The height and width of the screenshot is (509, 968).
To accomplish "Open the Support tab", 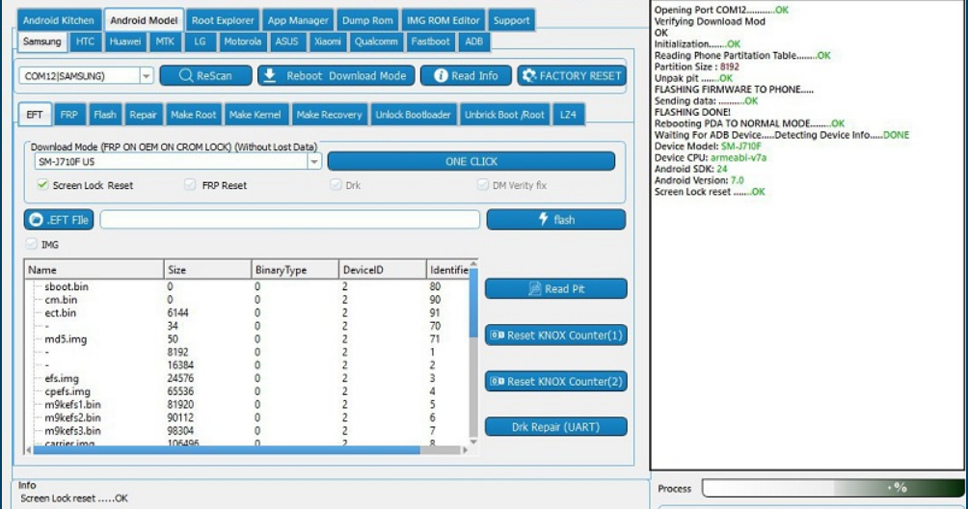I will click(x=511, y=20).
